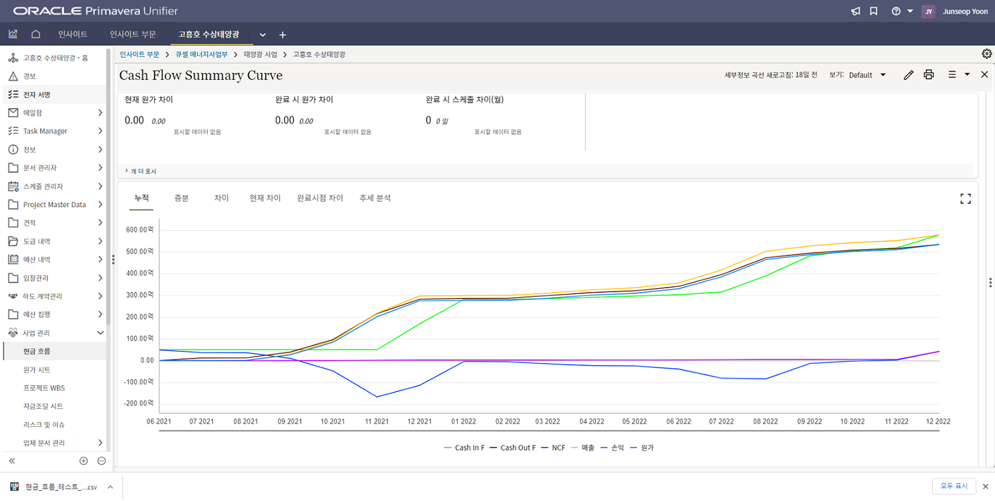Click the home icon in tab bar
The width and height of the screenshot is (995, 501).
[36, 34]
